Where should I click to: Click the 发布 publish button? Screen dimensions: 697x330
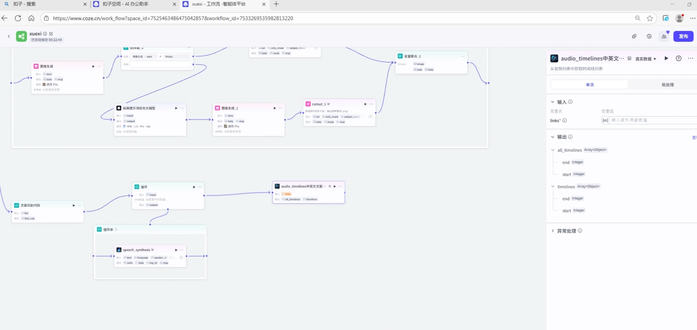[x=683, y=36]
